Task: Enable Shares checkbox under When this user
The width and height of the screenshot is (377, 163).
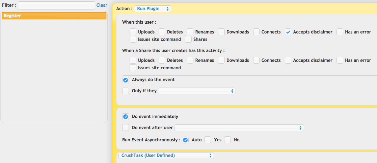Action: pyautogui.click(x=188, y=39)
